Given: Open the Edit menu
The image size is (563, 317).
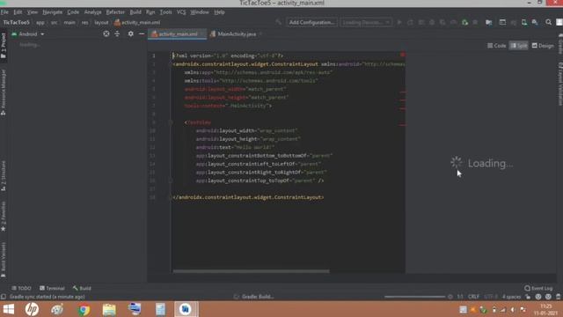Looking at the screenshot, I should [18, 11].
